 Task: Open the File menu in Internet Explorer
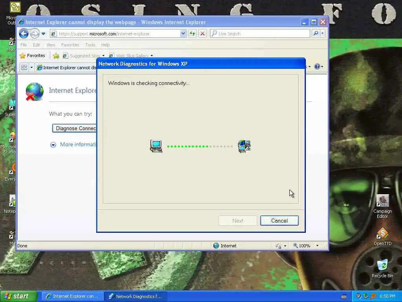[x=24, y=45]
